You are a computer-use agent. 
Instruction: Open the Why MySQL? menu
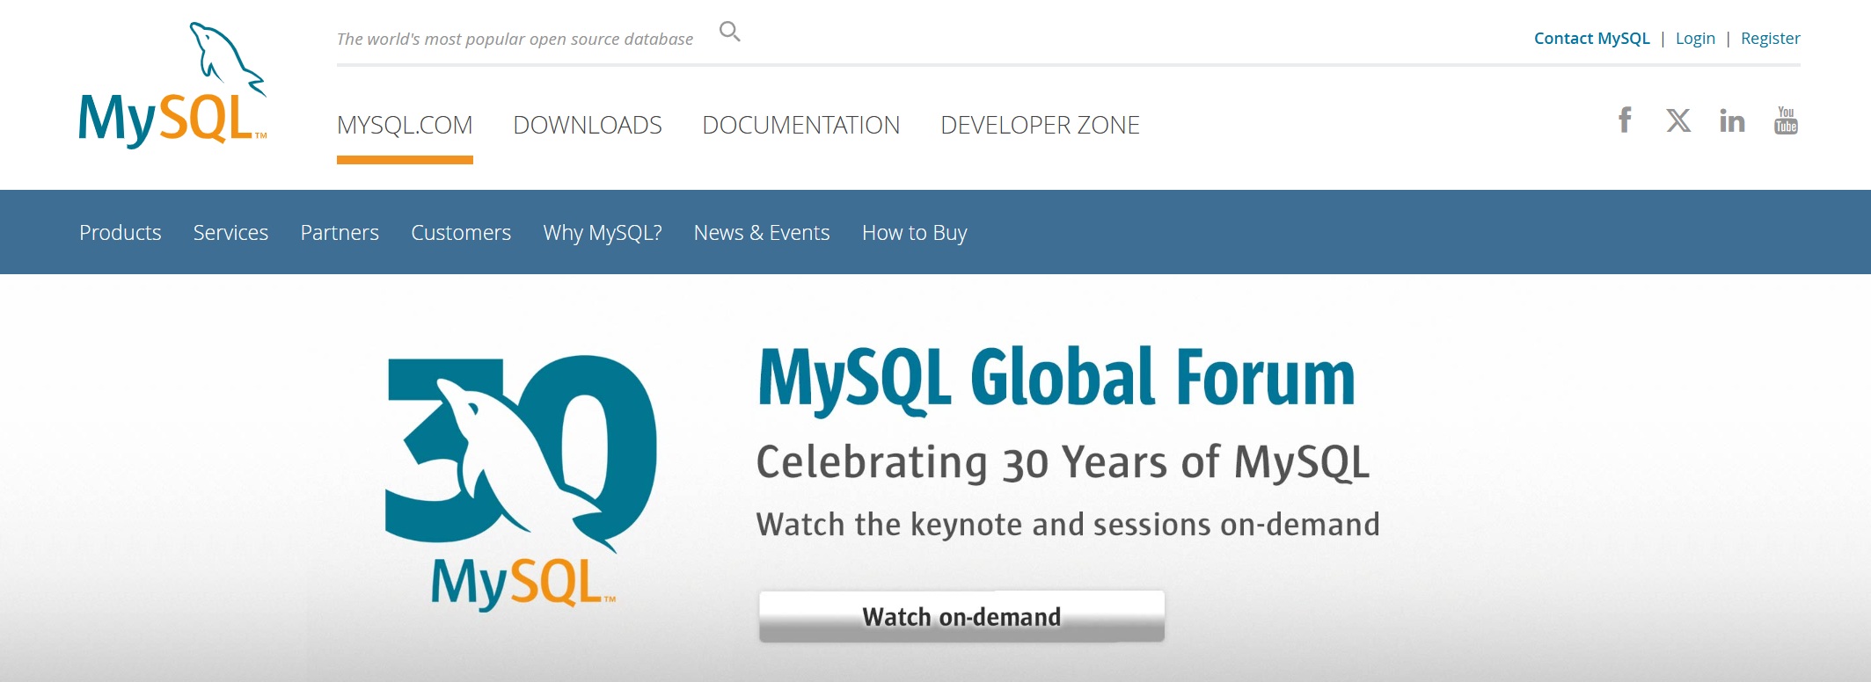tap(603, 233)
